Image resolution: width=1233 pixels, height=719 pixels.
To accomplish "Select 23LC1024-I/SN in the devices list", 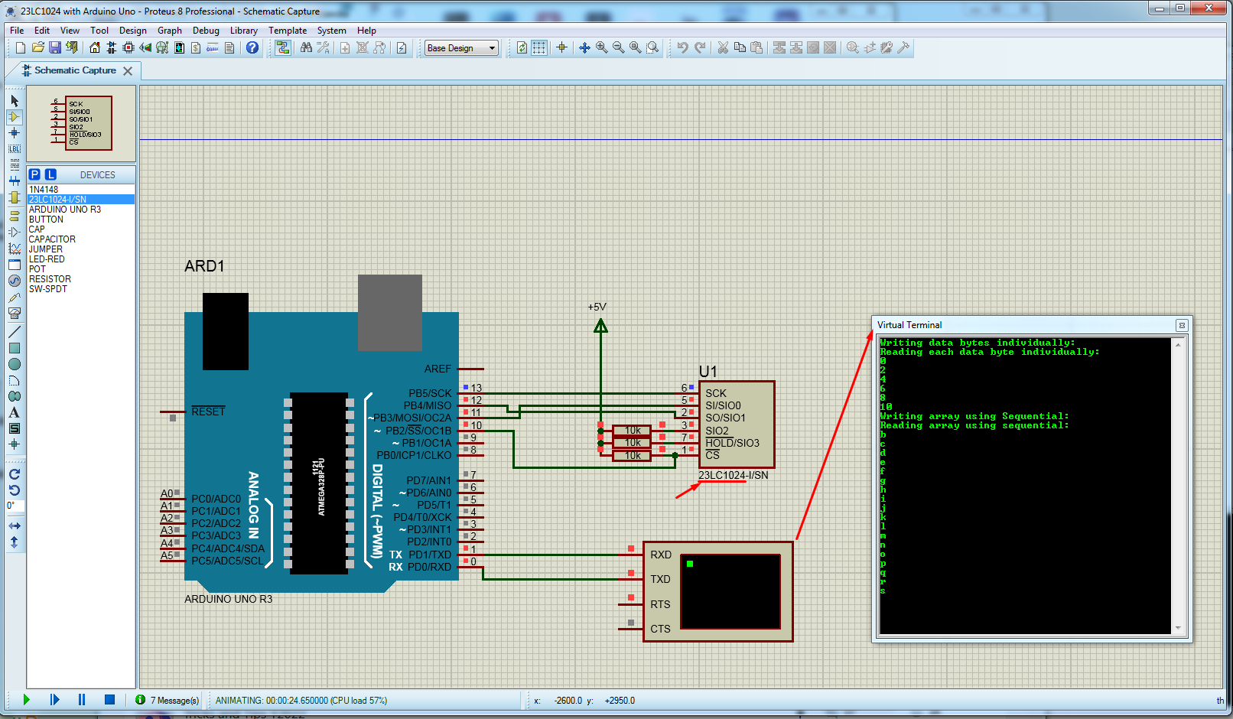I will [x=81, y=199].
